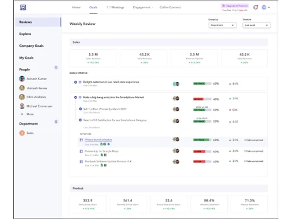Screen dimensions: 292x219
Task: Open the Timeline Last week dropdown
Action: [x=256, y=25]
